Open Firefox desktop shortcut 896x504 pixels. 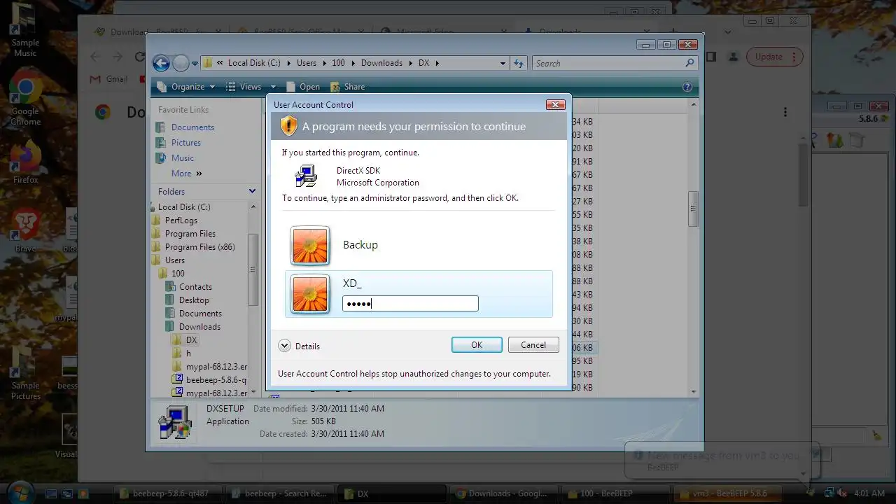[x=25, y=162]
